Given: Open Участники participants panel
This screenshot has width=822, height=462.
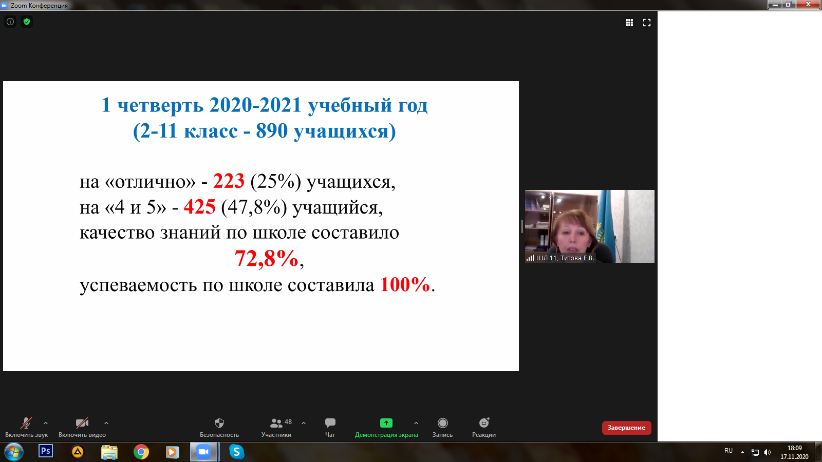Looking at the screenshot, I should (276, 427).
